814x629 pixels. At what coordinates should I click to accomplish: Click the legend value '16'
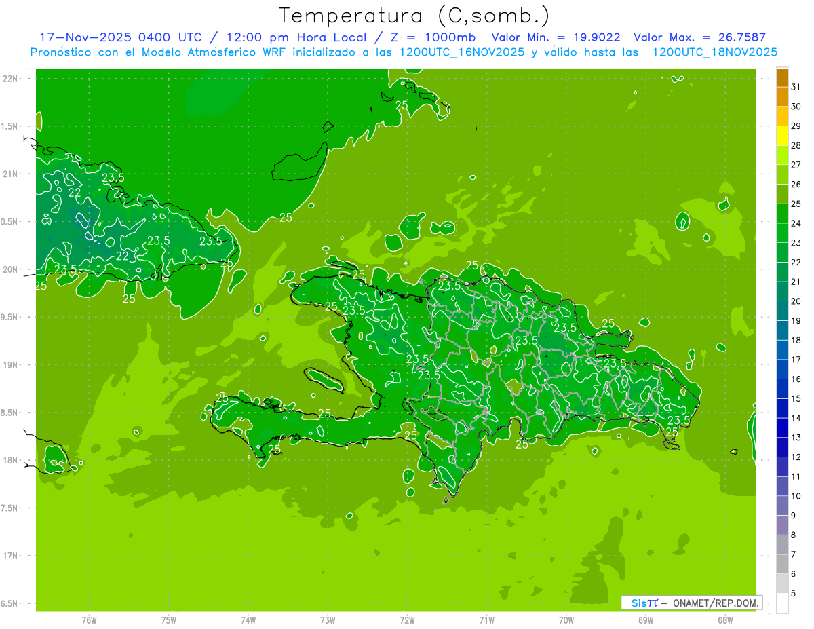click(796, 379)
